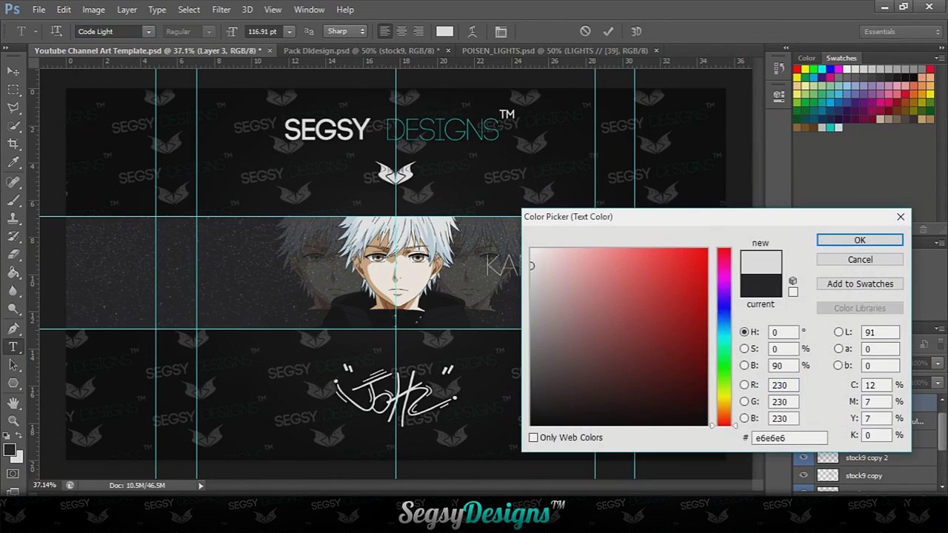The height and width of the screenshot is (533, 948).
Task: Select the Move tool
Action: tap(13, 71)
